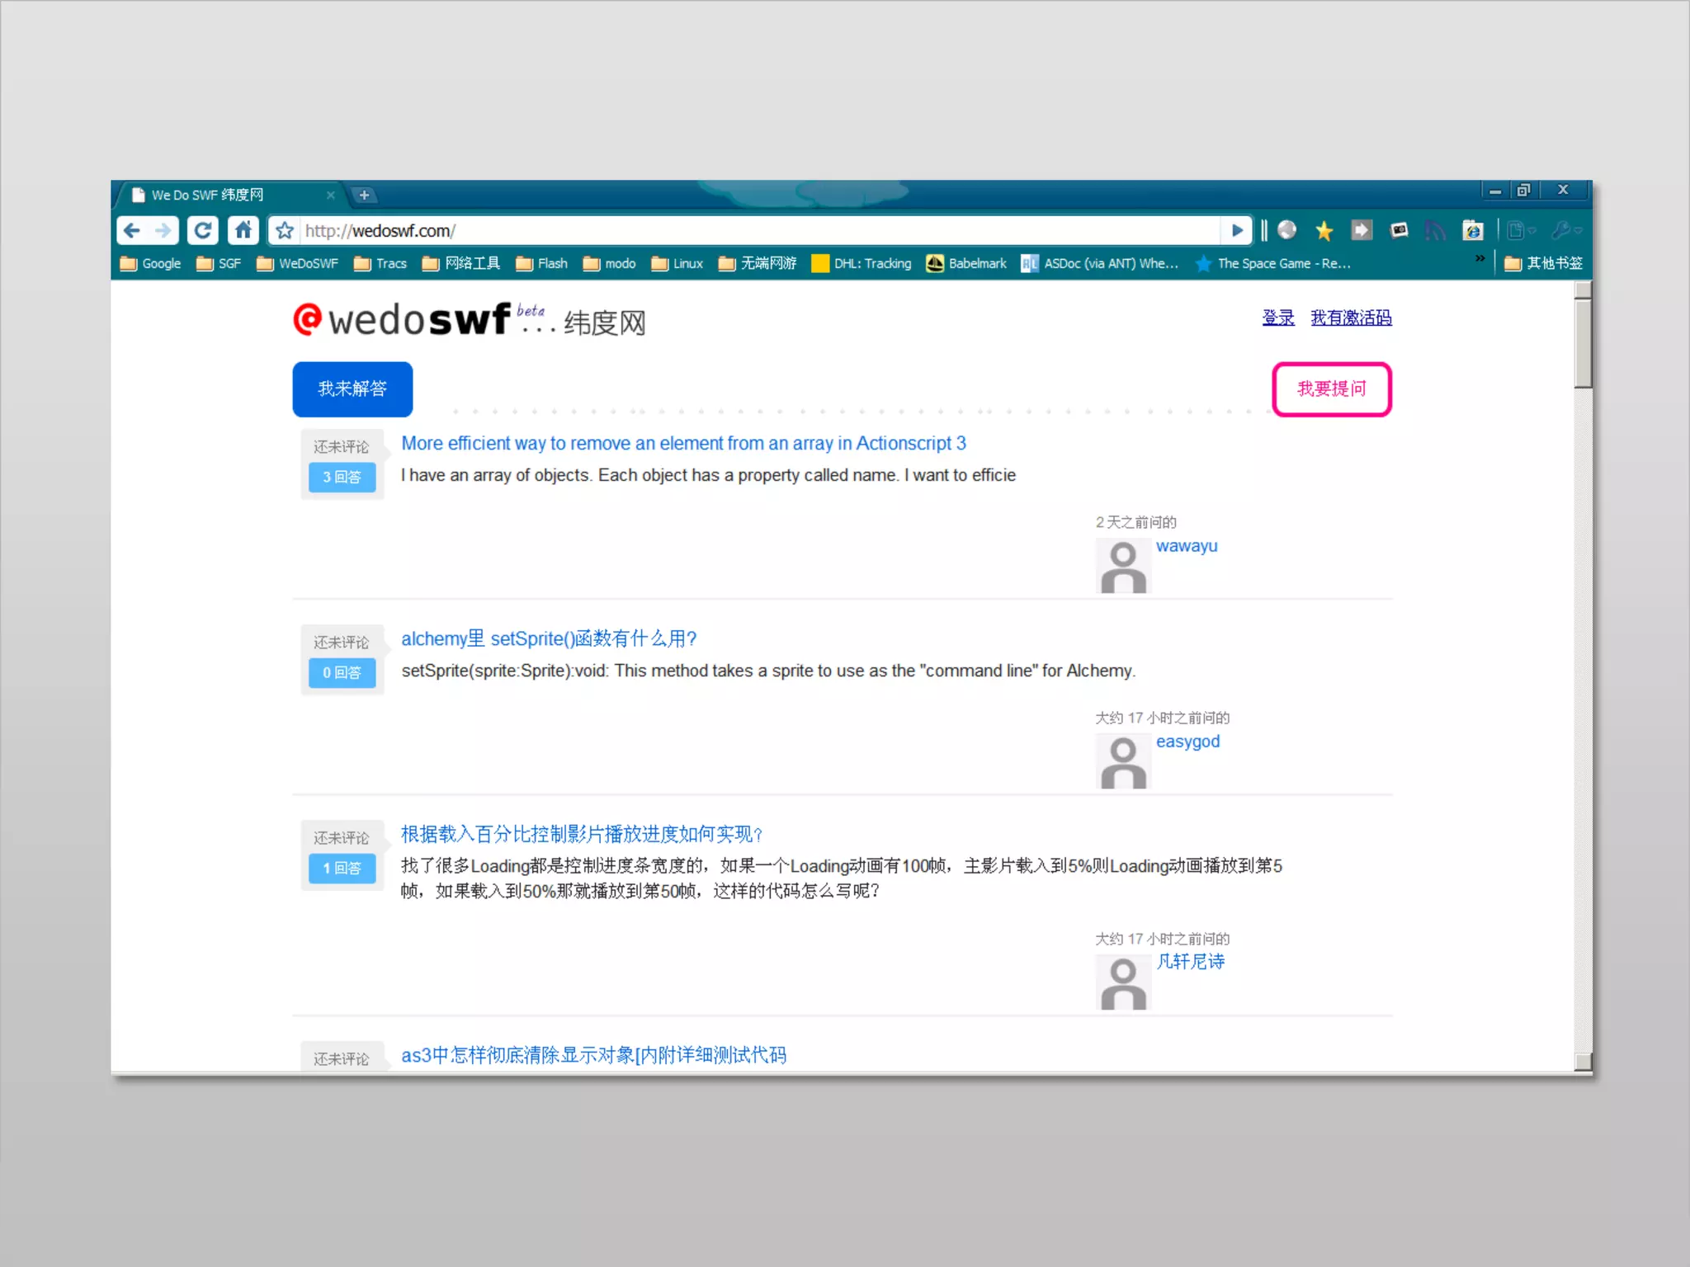Go to the home page icon
Screen dimensions: 1690x1267
243,230
